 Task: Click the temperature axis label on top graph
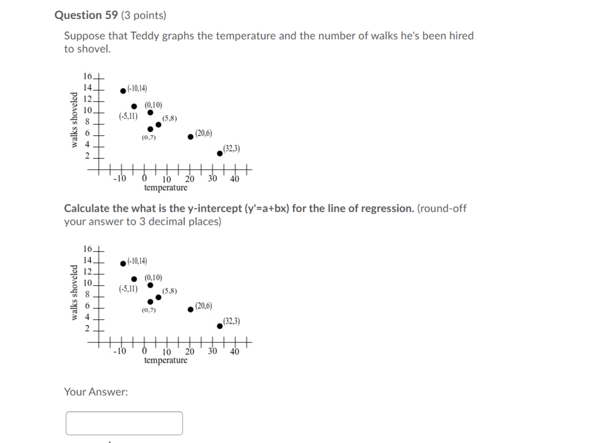coord(166,188)
